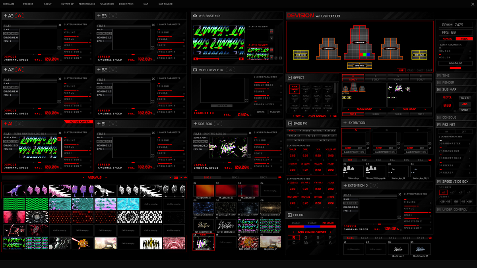Expand the SIDE BOX chevron
The image size is (477, 268).
pos(219,124)
